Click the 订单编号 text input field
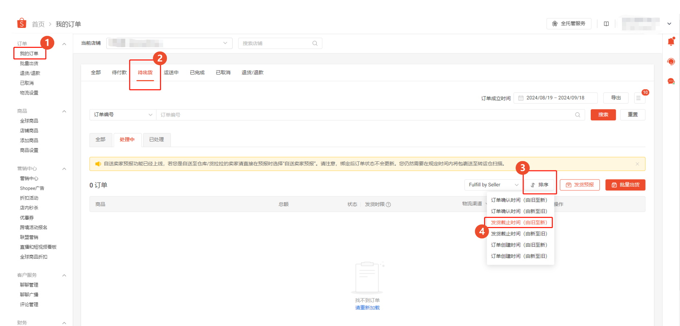The width and height of the screenshot is (680, 326). tap(370, 115)
